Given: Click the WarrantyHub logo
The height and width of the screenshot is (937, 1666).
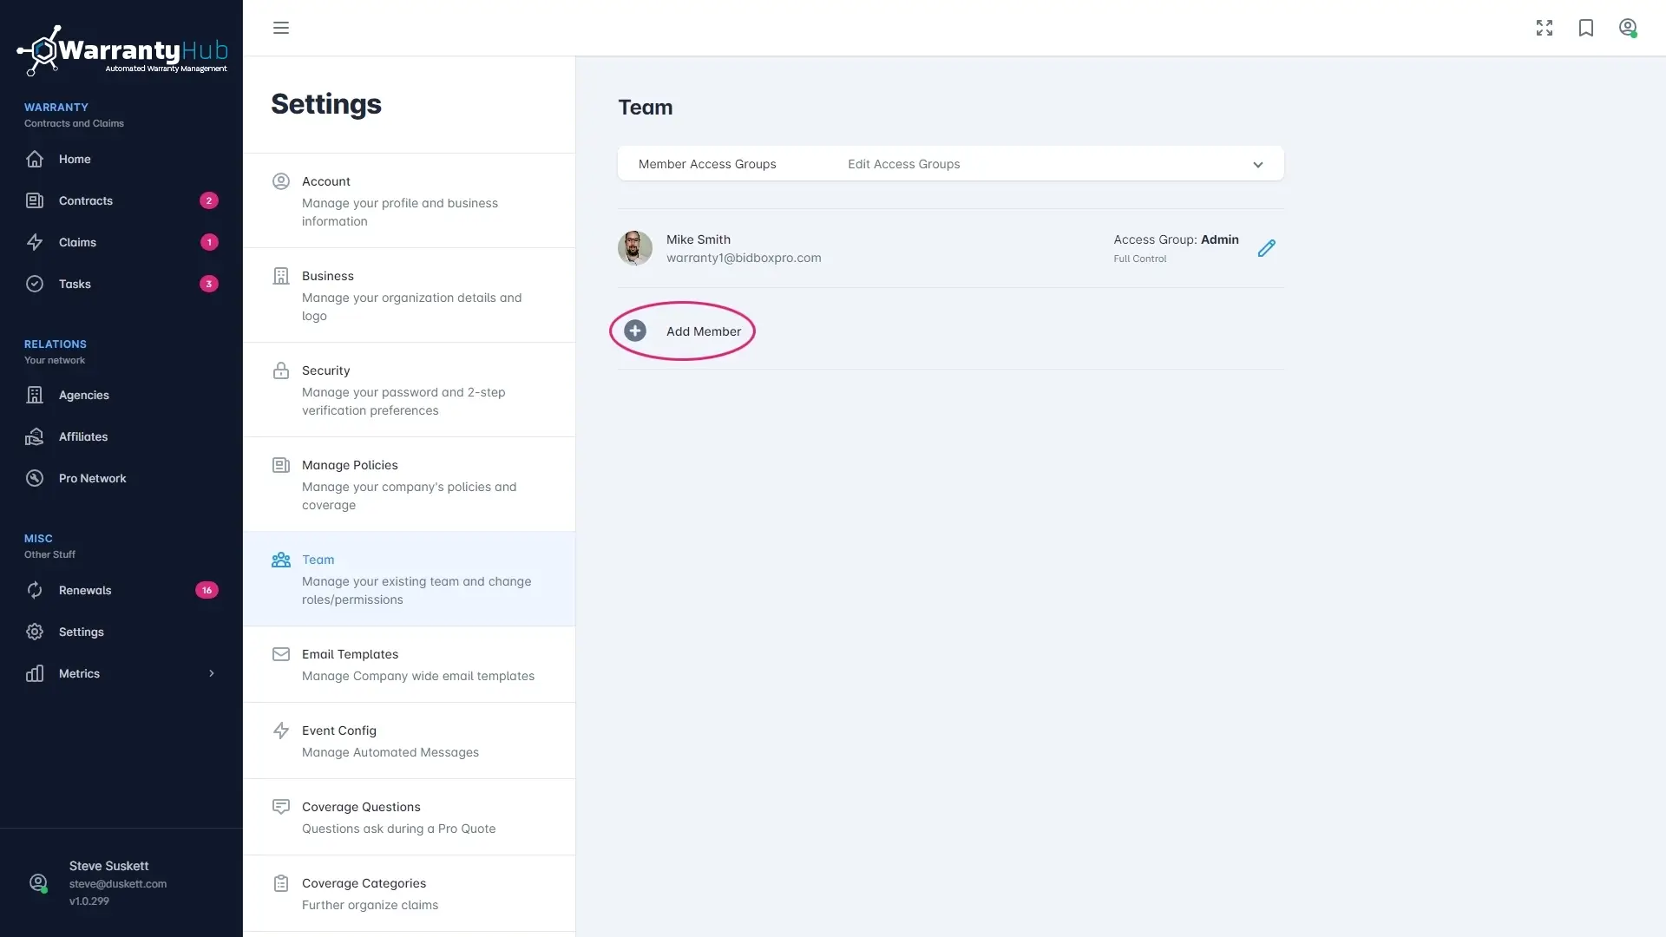Looking at the screenshot, I should tap(121, 50).
